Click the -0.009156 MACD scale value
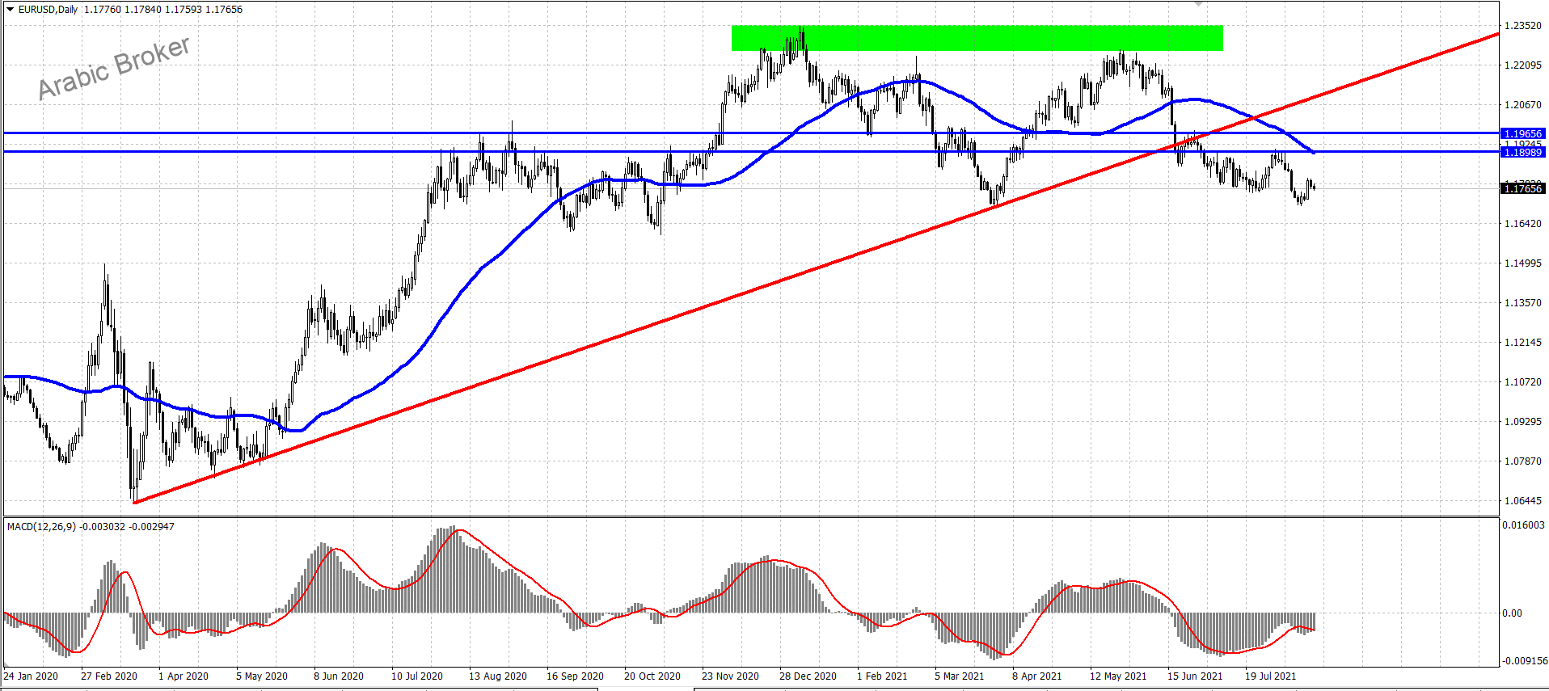Image resolution: width=1549 pixels, height=691 pixels. pos(1525,660)
